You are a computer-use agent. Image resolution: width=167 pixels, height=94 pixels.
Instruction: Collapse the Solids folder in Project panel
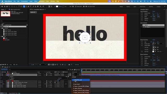point(1,37)
